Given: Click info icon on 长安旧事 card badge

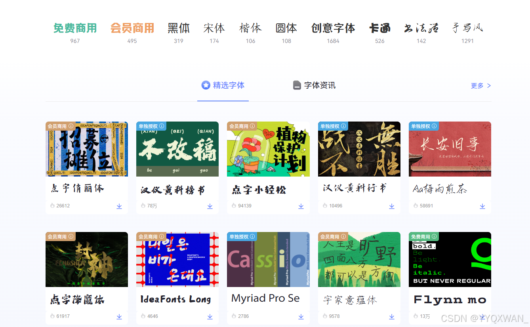Looking at the screenshot, I should click(x=434, y=126).
